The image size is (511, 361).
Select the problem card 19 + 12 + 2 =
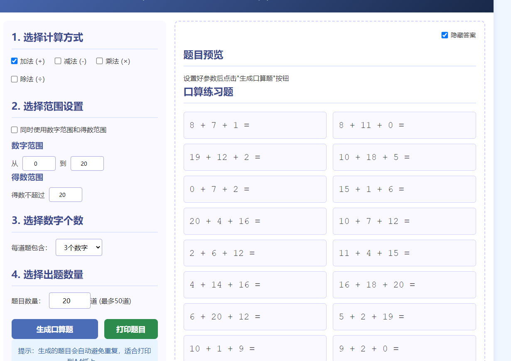255,157
